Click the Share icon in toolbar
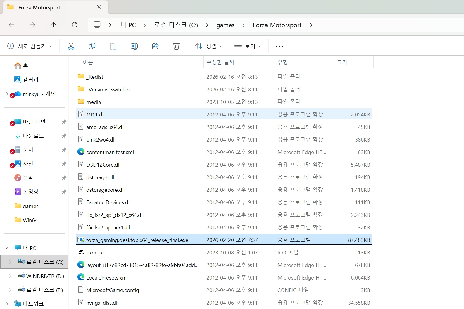The height and width of the screenshot is (309, 464). [x=155, y=46]
